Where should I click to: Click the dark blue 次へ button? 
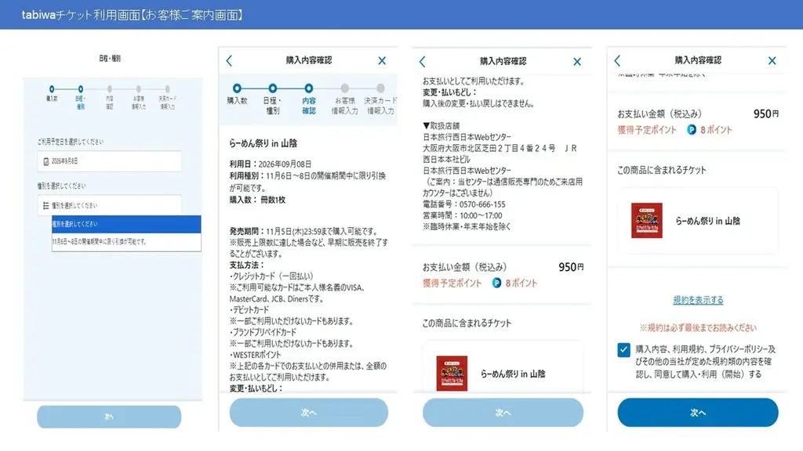click(698, 413)
